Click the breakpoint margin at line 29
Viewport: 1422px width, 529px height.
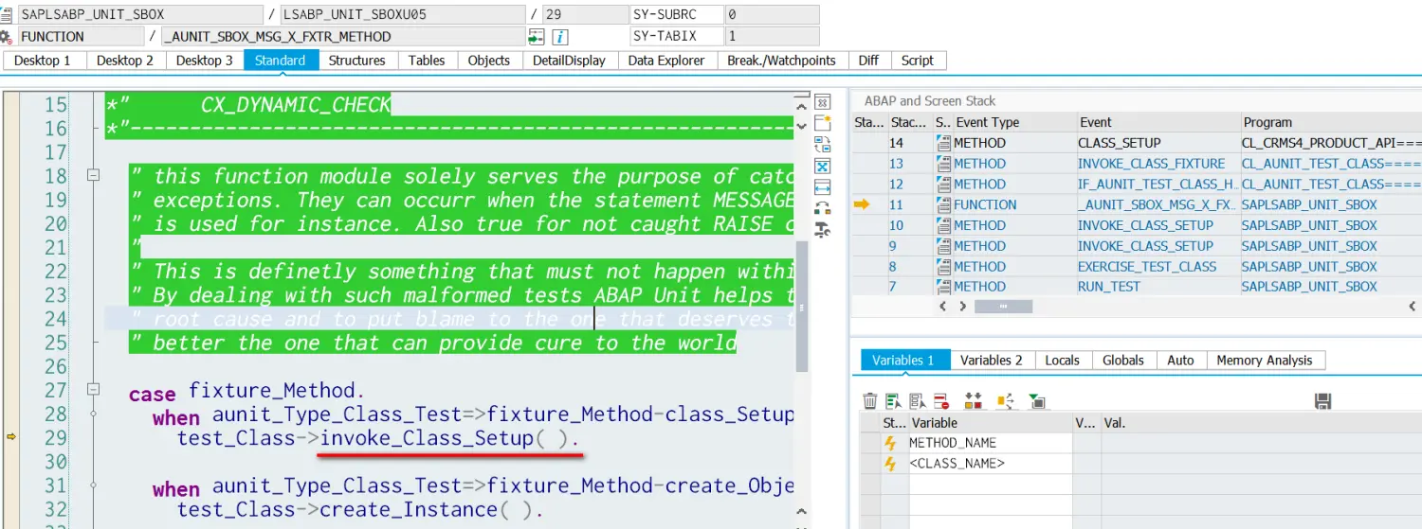pyautogui.click(x=11, y=436)
